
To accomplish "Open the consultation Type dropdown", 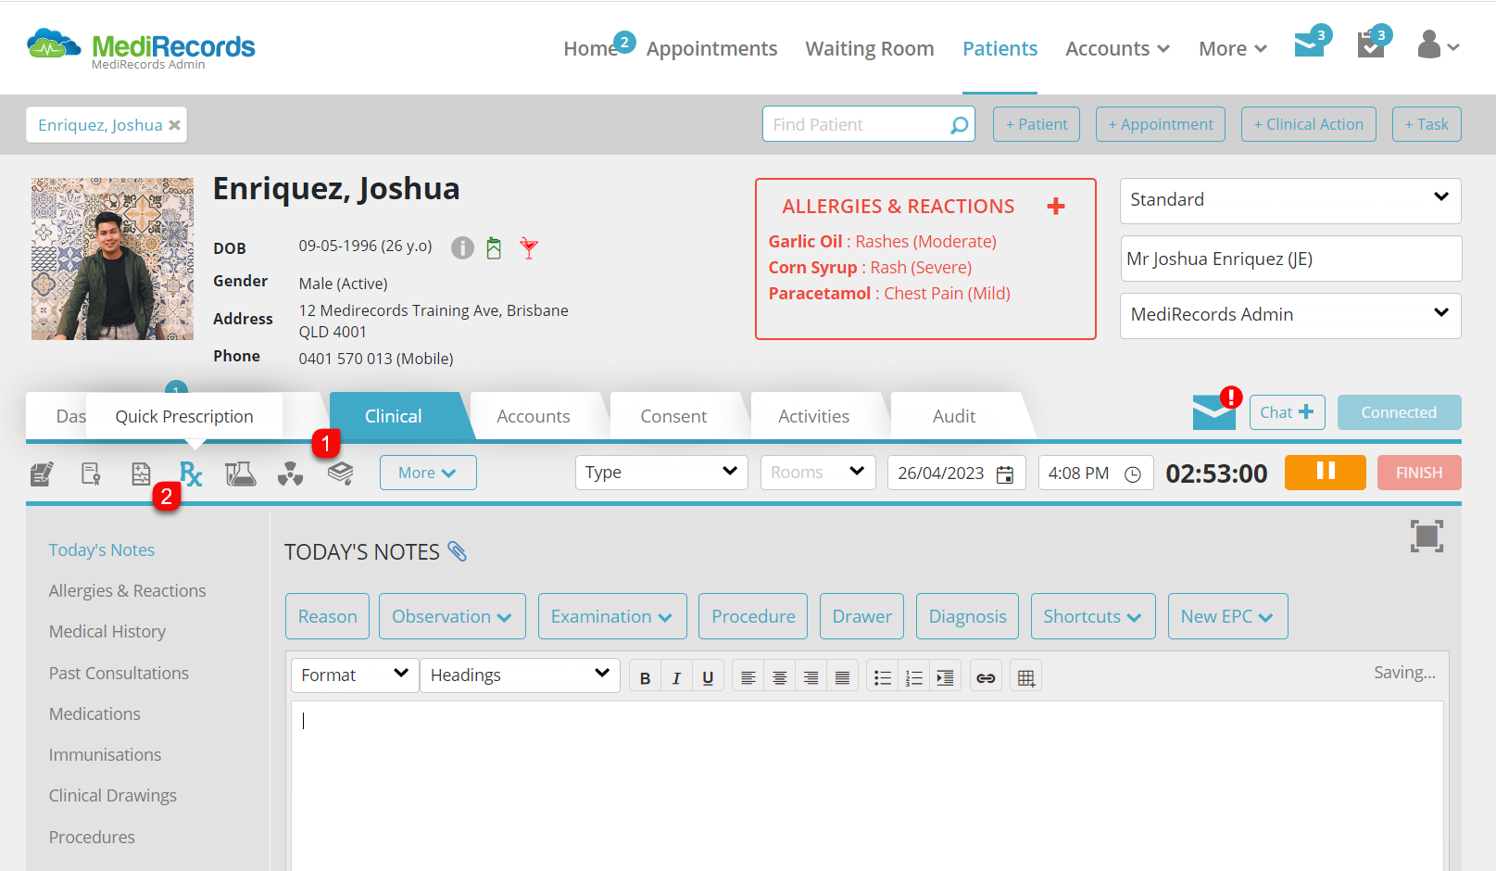I will tap(660, 473).
